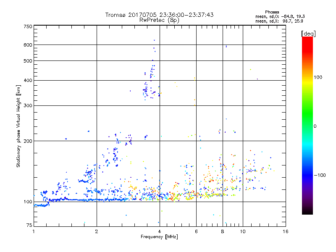Select the "0" label beside the colorbar
The width and height of the screenshot is (336, 252).
(315, 126)
